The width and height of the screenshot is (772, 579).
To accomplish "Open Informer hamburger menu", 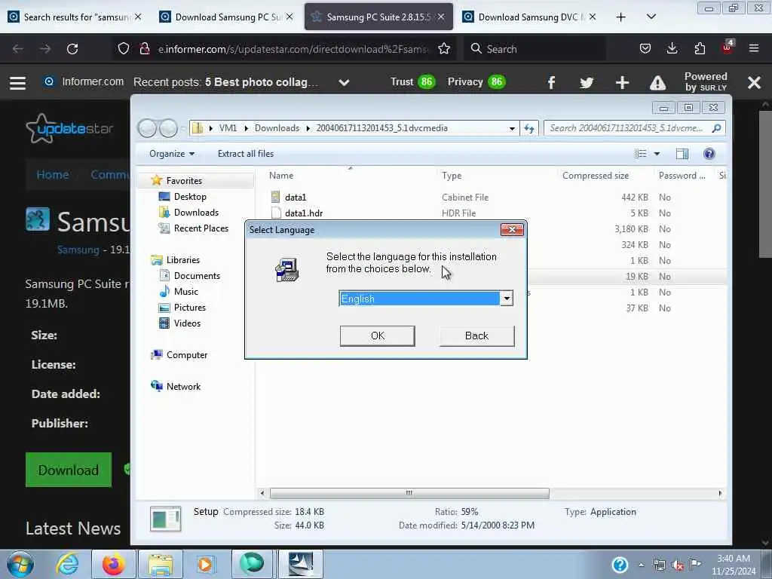I will pos(18,82).
